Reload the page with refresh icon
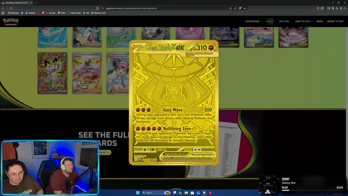348x196 pixels. (11, 8)
